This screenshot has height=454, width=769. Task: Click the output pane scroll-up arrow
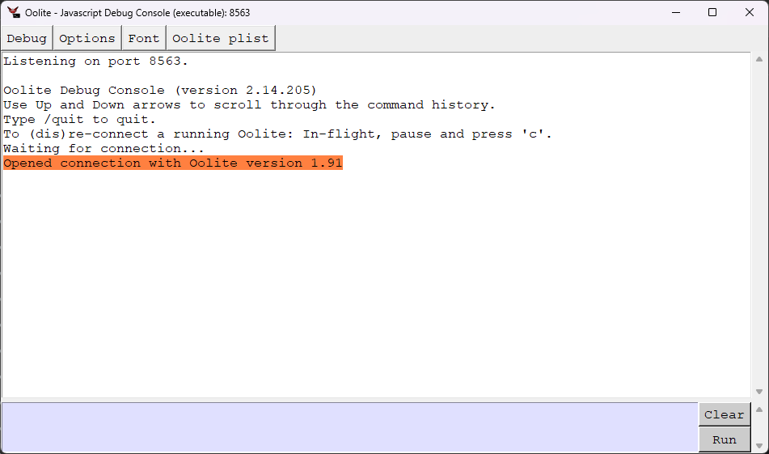tap(759, 59)
